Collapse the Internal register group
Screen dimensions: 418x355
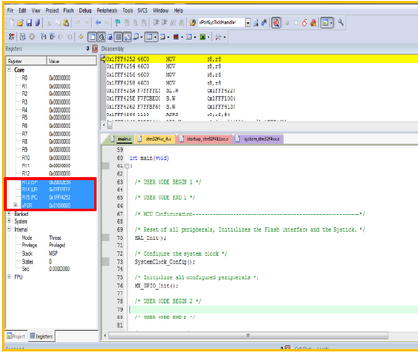click(10, 229)
